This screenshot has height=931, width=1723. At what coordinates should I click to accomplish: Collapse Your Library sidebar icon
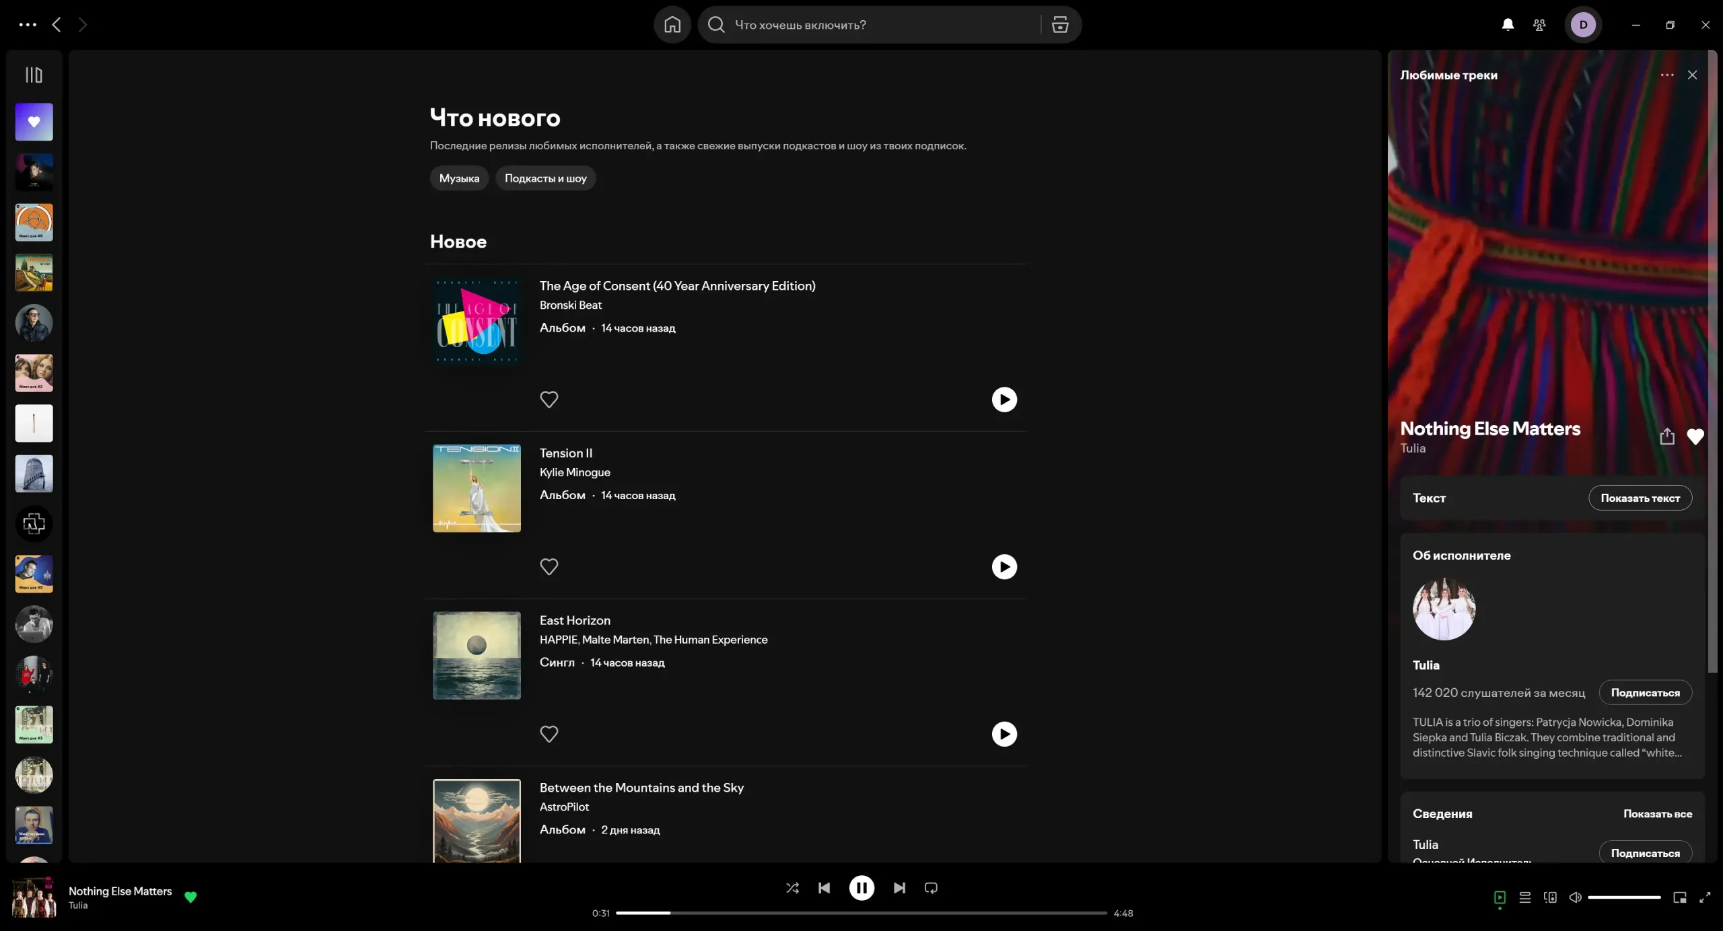(x=34, y=75)
